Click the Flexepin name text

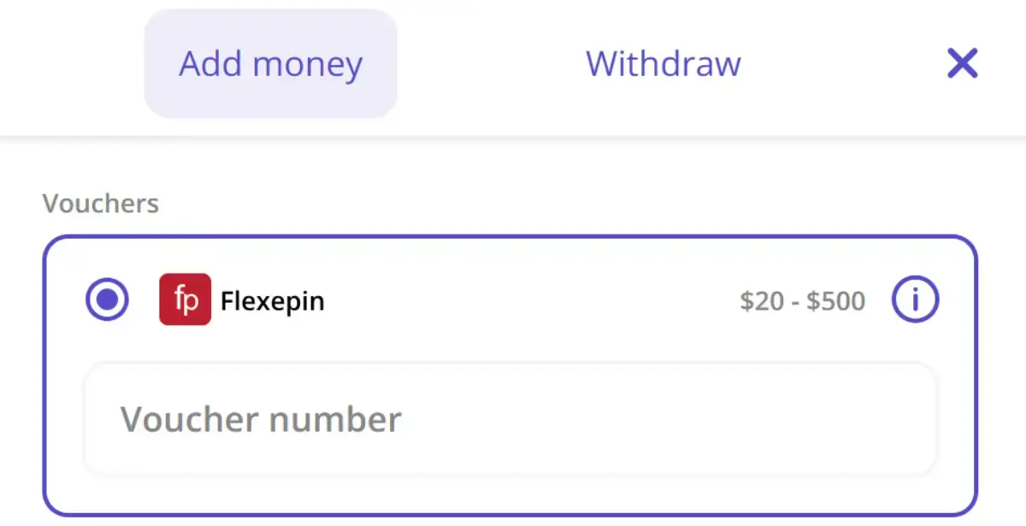272,300
